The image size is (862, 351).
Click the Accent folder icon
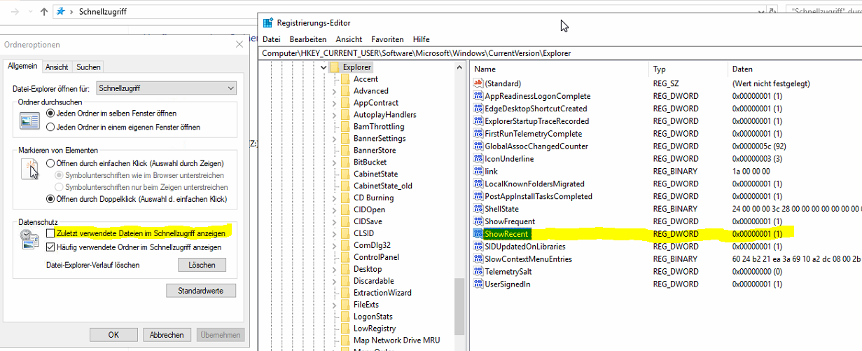pyautogui.click(x=345, y=79)
